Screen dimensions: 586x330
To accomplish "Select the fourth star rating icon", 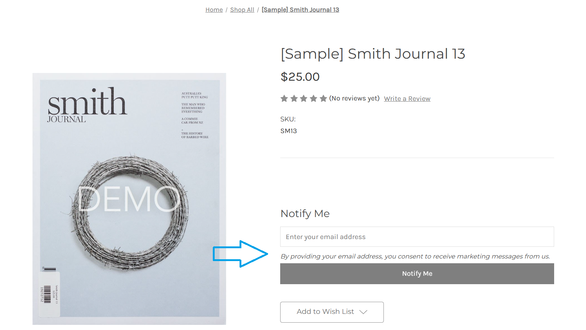I will tap(313, 98).
